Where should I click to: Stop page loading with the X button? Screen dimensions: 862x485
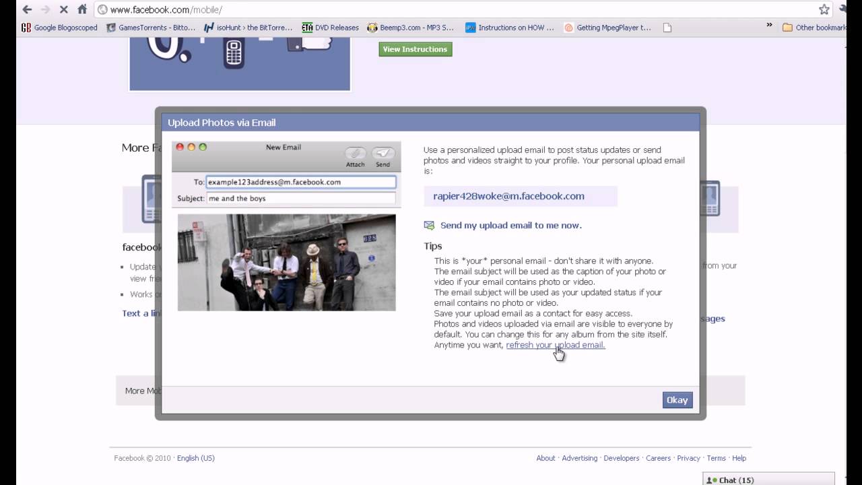[63, 9]
